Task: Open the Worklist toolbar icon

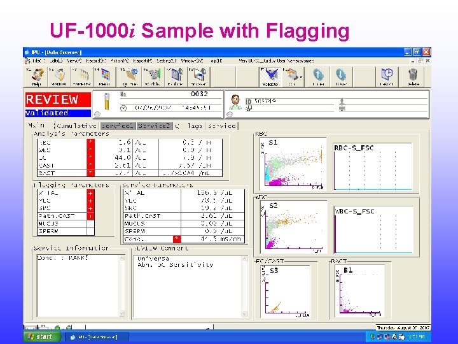Action: point(153,76)
